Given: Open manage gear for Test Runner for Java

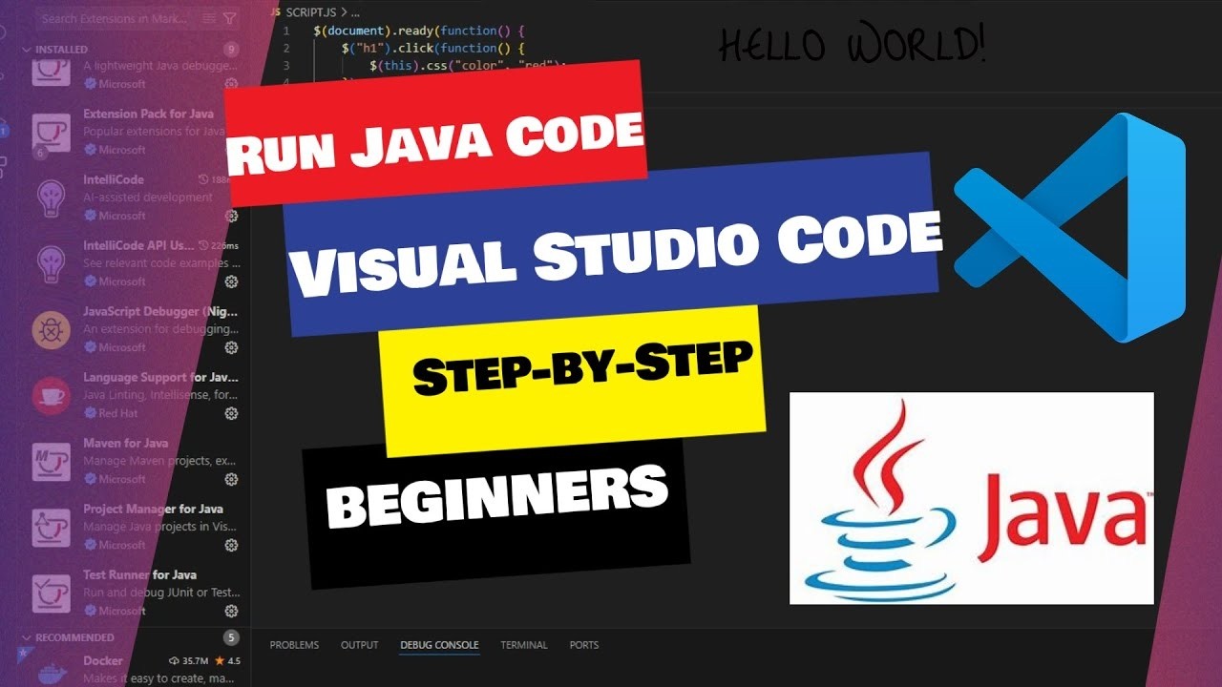Looking at the screenshot, I should tap(231, 611).
